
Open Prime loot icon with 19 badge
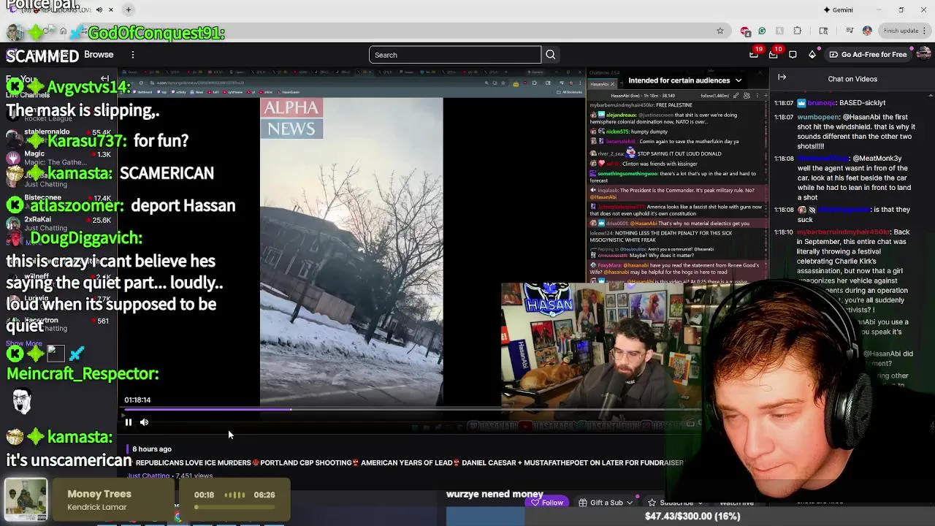tap(755, 53)
